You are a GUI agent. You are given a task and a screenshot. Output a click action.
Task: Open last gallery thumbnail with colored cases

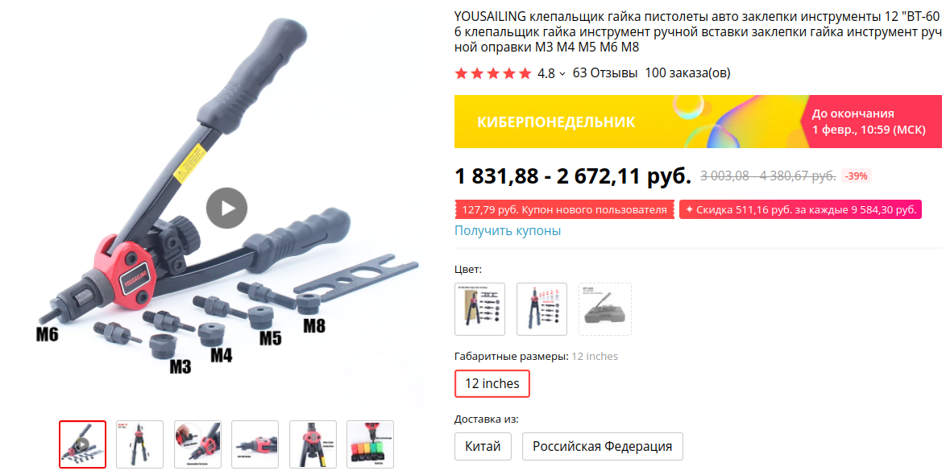click(x=371, y=444)
